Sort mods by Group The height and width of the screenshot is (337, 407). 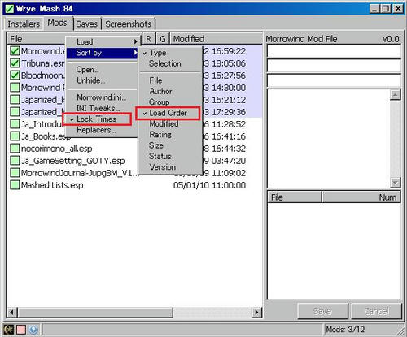tap(170, 102)
